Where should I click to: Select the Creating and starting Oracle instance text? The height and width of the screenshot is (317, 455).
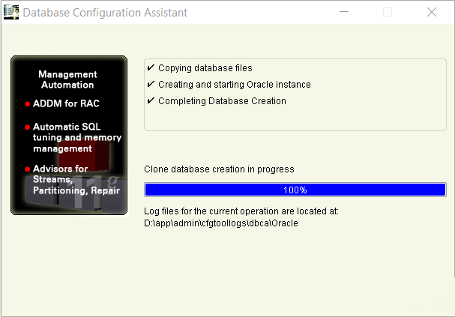[234, 85]
